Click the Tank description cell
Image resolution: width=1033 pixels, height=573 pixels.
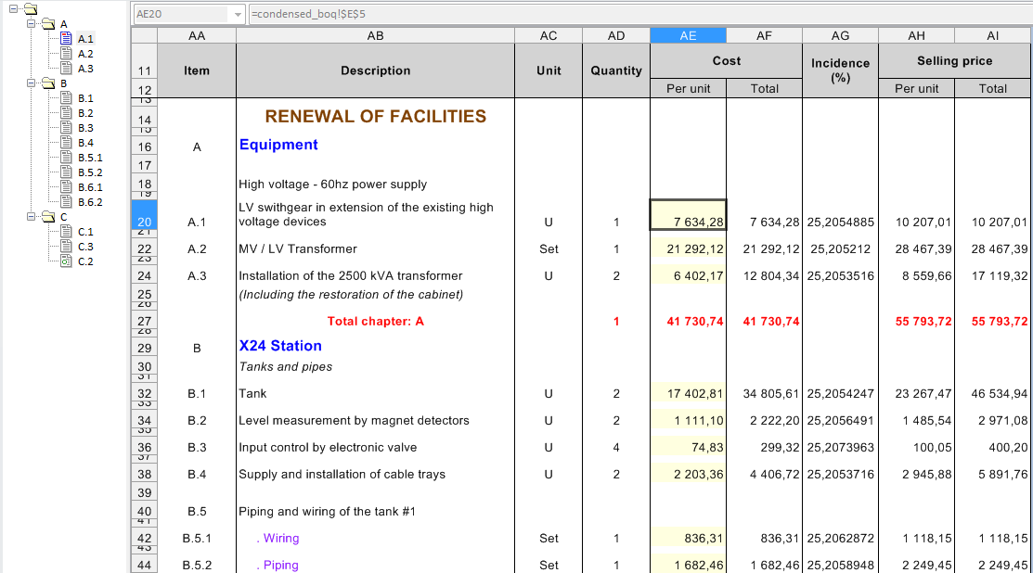point(375,394)
